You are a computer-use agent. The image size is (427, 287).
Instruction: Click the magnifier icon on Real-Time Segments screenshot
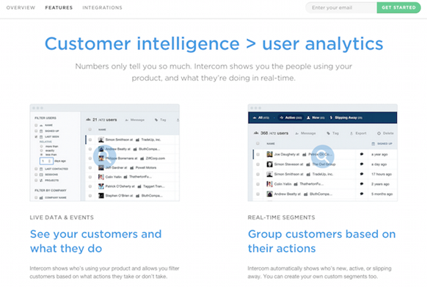(322, 156)
